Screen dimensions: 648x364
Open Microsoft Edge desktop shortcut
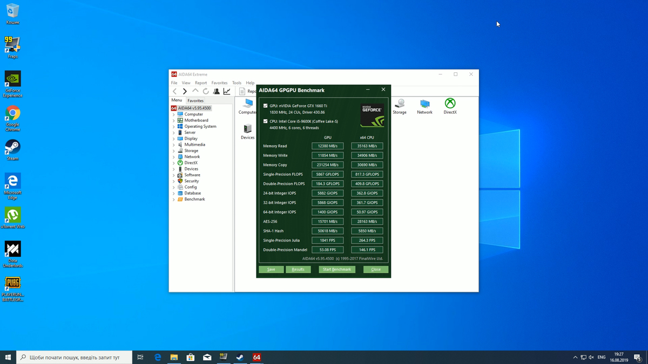tap(12, 187)
